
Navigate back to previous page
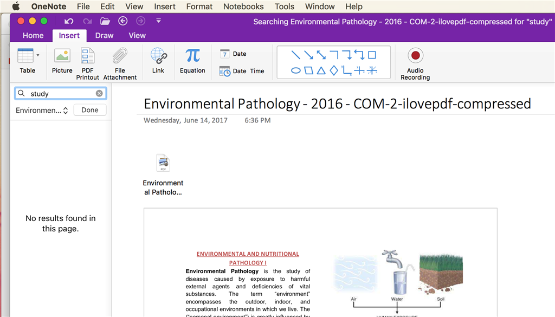click(123, 21)
